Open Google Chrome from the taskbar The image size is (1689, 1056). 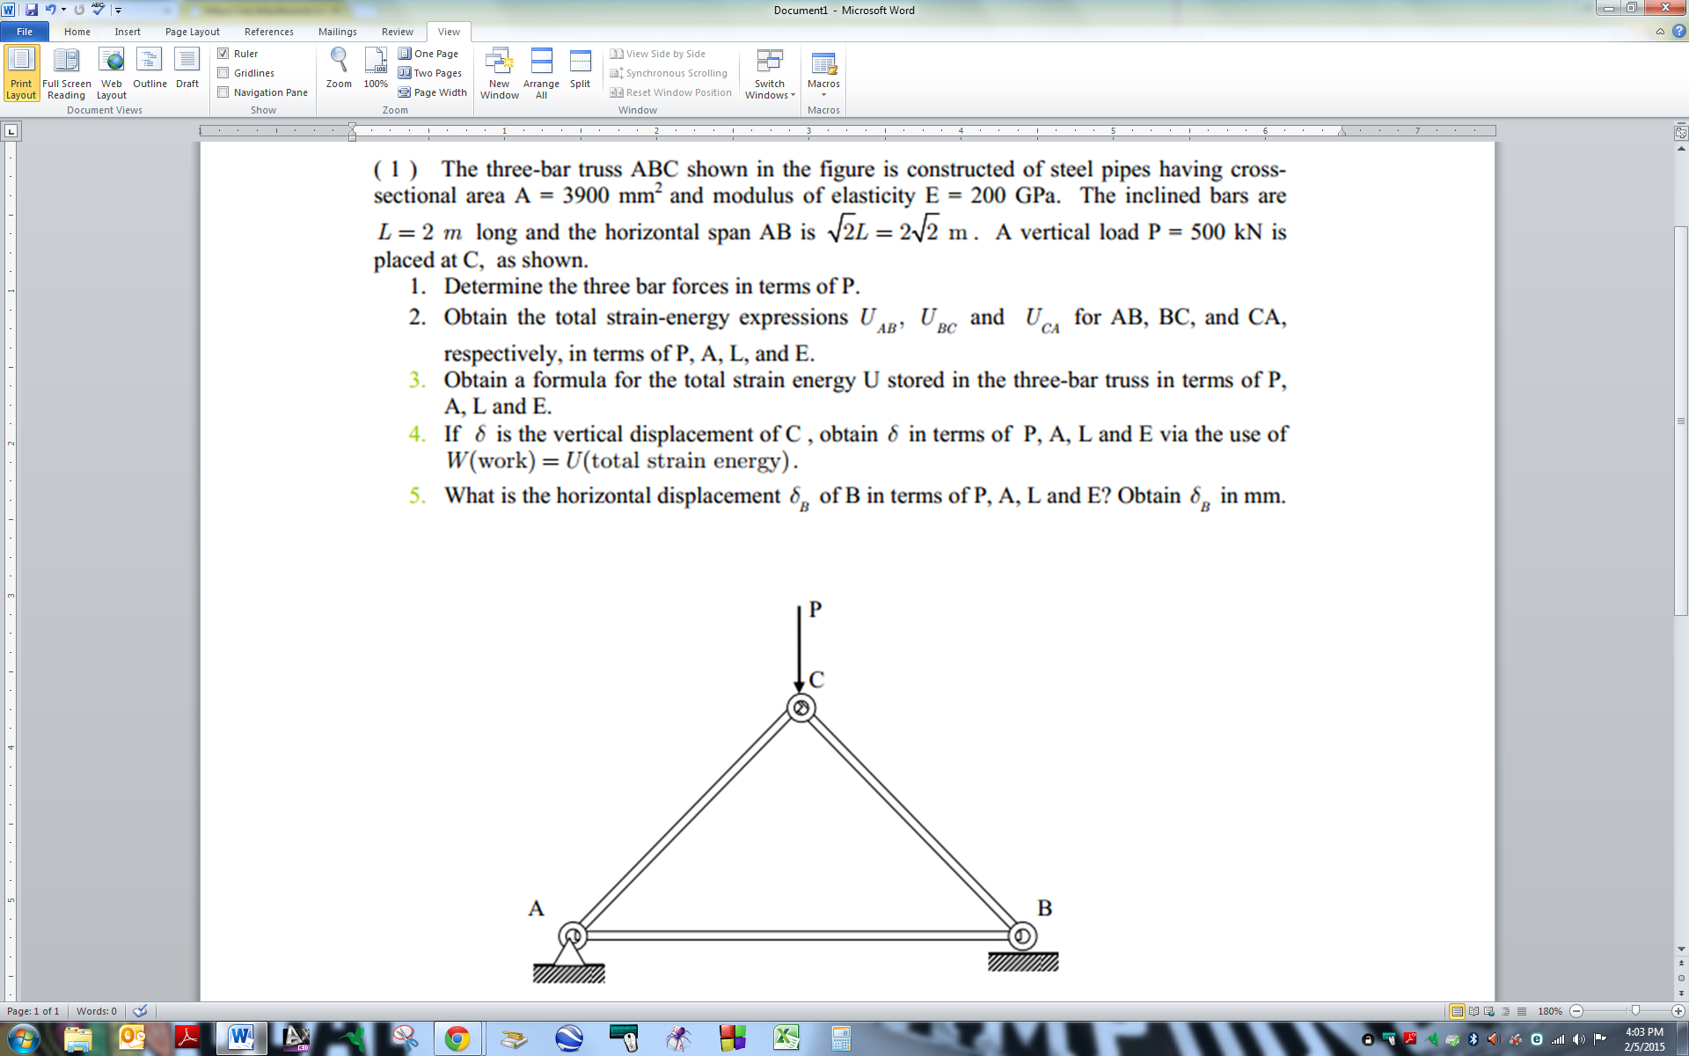tap(458, 1038)
